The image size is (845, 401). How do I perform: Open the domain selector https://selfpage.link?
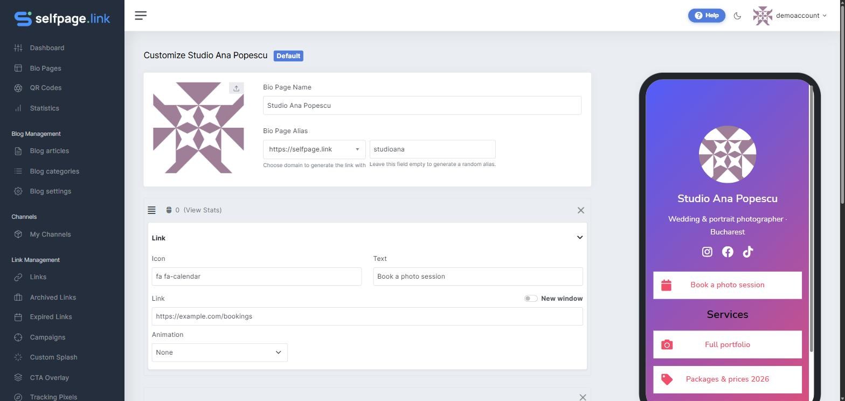pos(314,149)
